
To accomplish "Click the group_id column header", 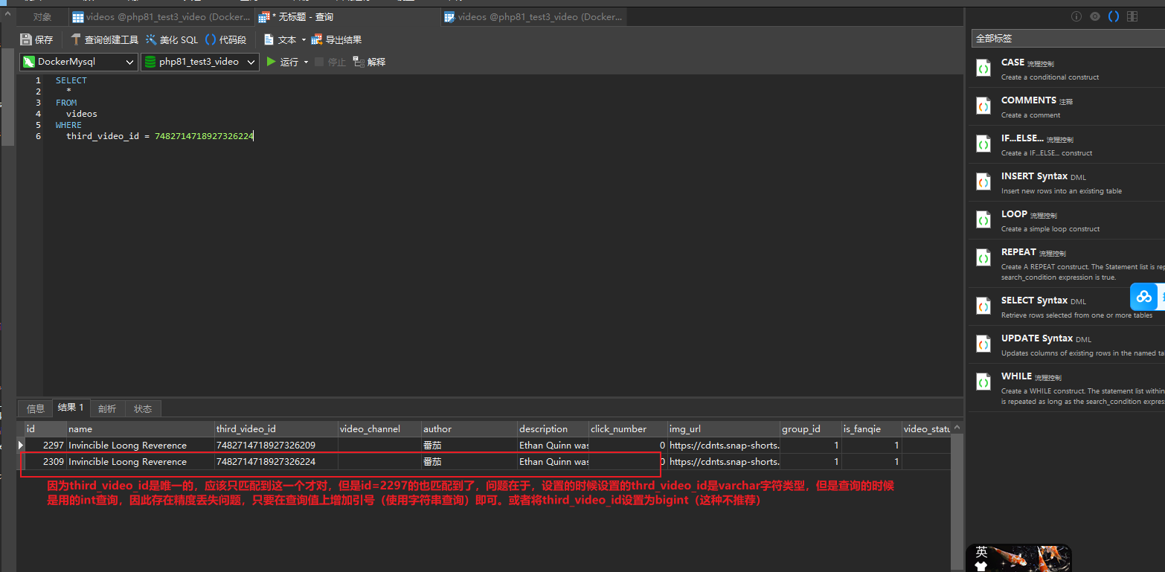I will [x=809, y=428].
